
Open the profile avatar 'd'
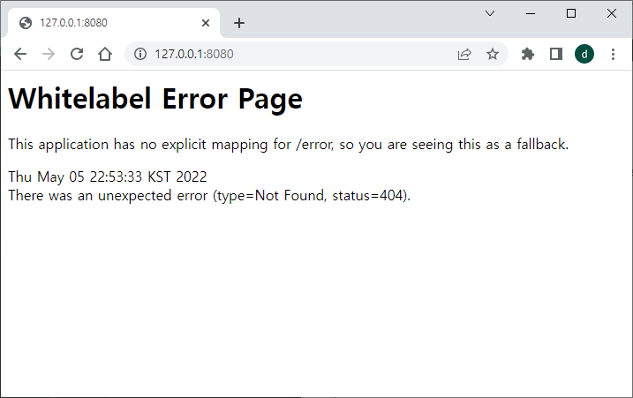(584, 54)
